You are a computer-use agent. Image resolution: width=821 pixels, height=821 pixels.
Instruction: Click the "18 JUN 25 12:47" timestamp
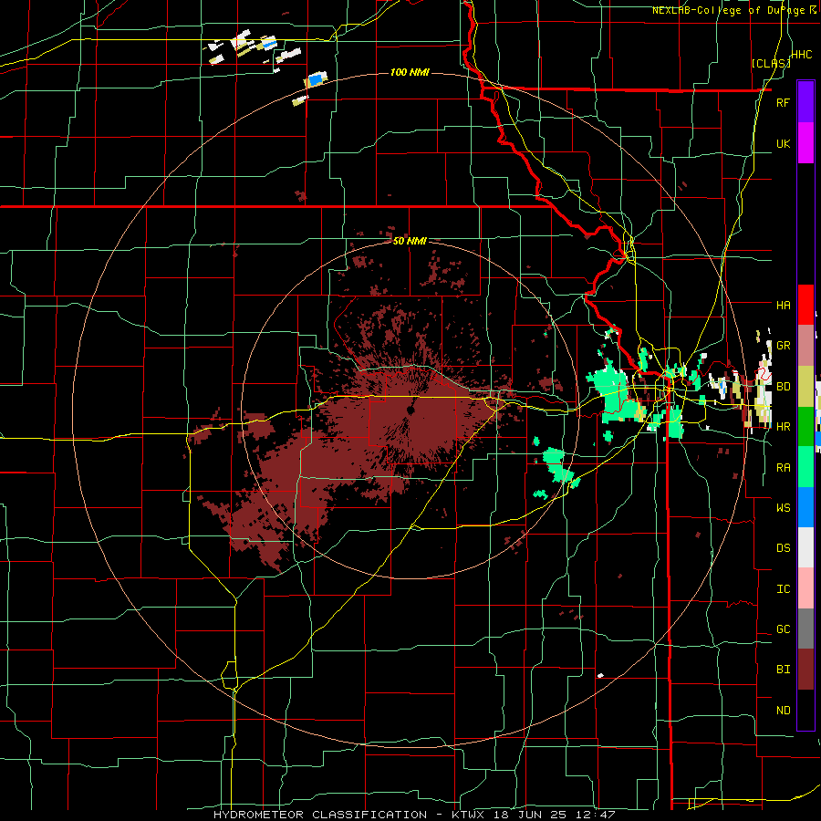tap(555, 815)
